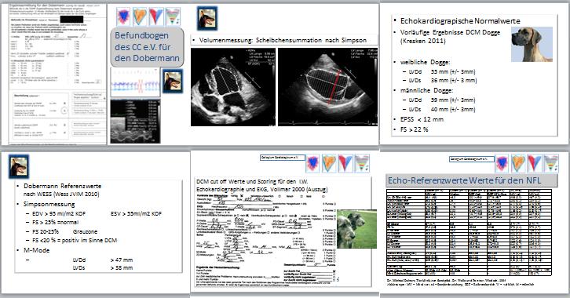
Task: Click 'weibliche Dogge:' bullet
Action: [425, 62]
